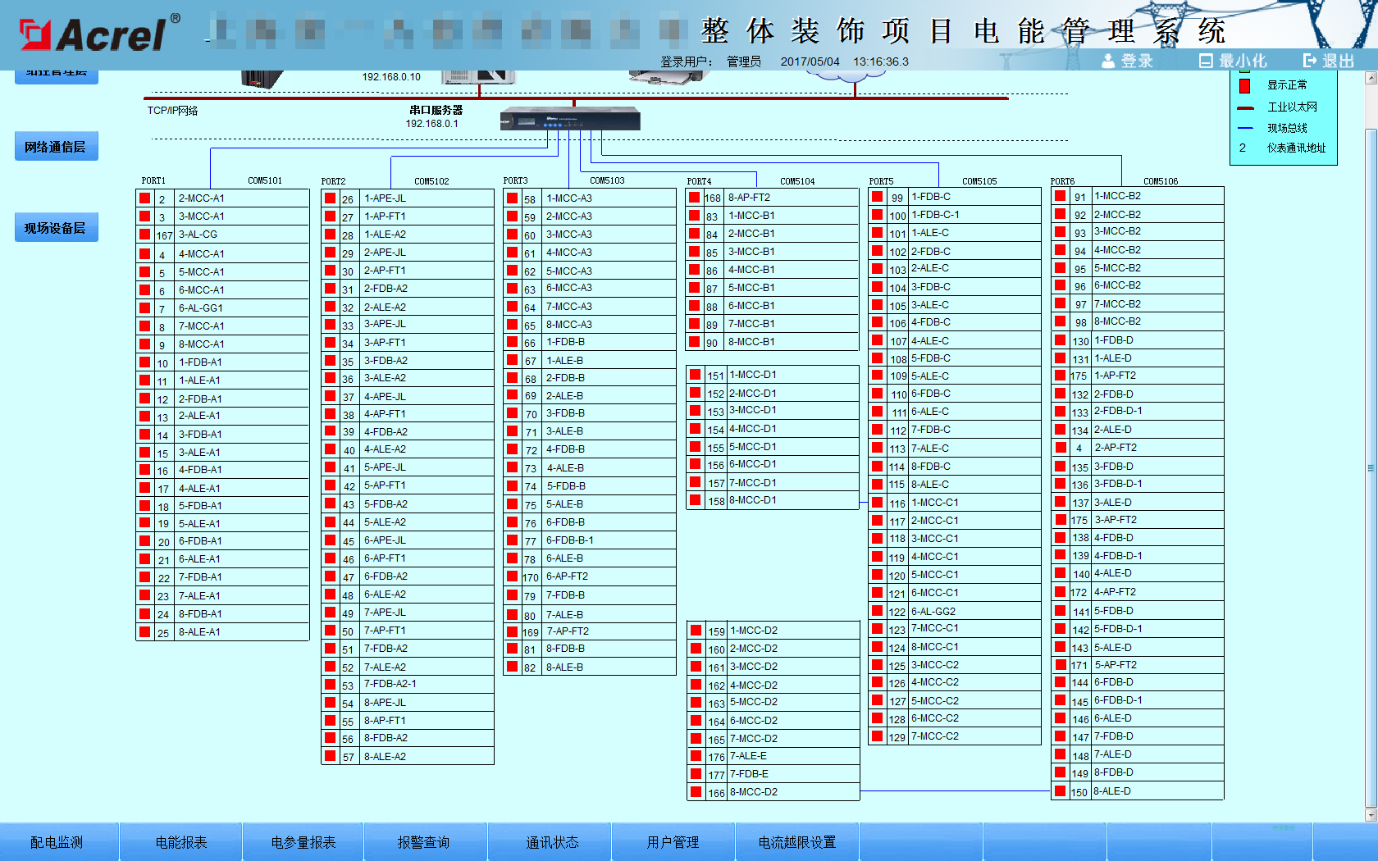Click the minimize (最小化) icon

pos(1206,61)
